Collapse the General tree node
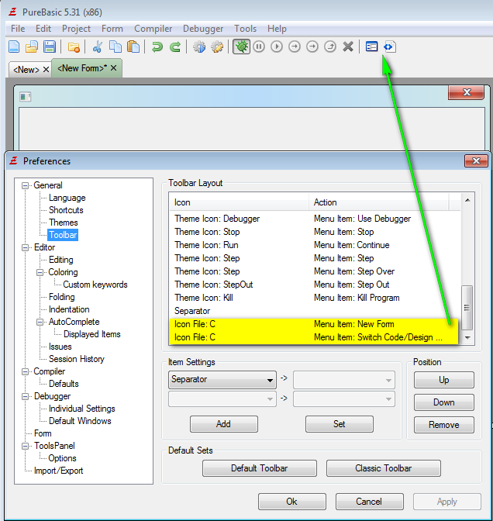 tap(25, 185)
